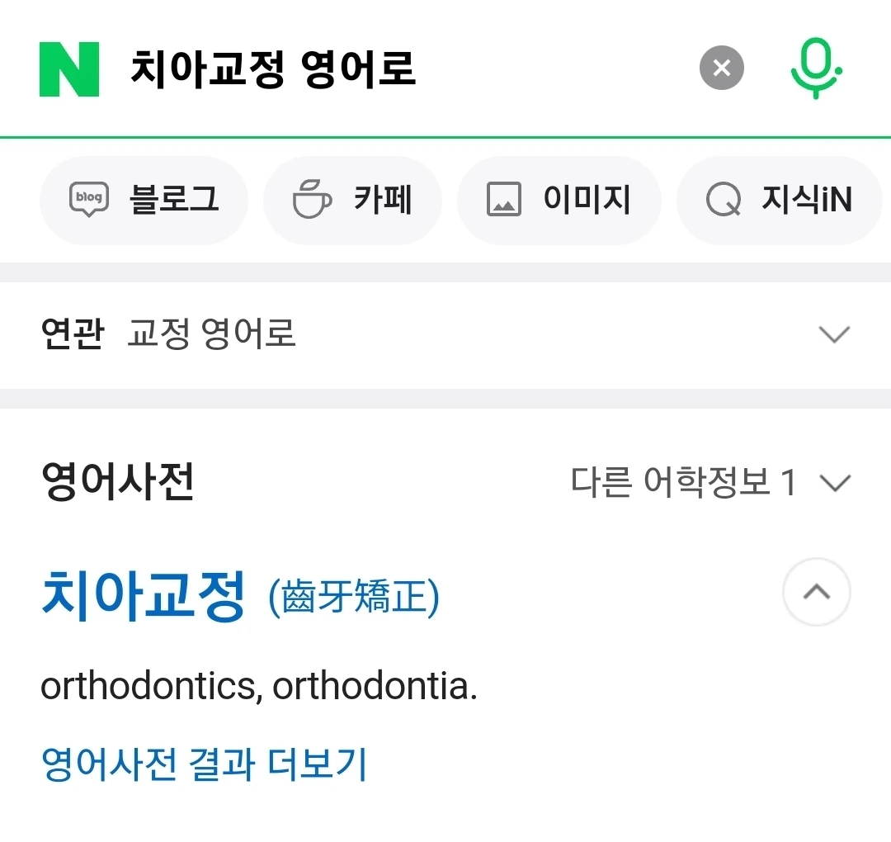The width and height of the screenshot is (891, 842).
Task: Open the related search 교정 영어로
Action: point(212,334)
